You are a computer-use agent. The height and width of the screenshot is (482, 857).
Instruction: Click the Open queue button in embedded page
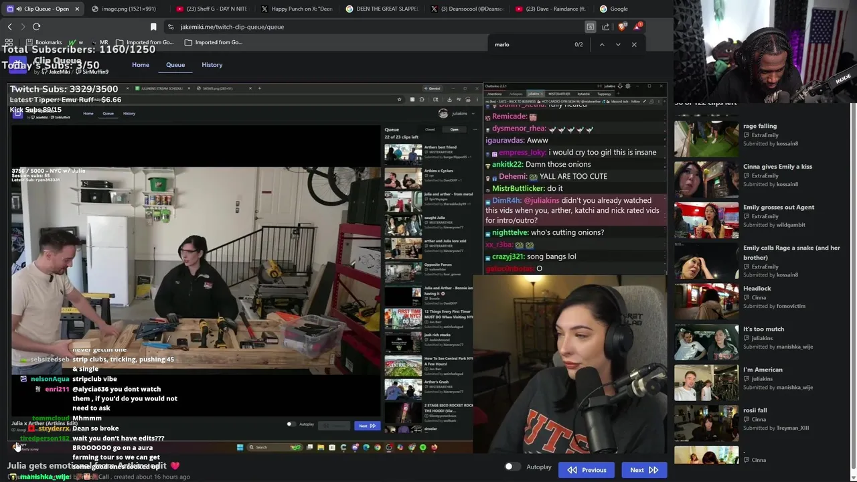tap(454, 129)
